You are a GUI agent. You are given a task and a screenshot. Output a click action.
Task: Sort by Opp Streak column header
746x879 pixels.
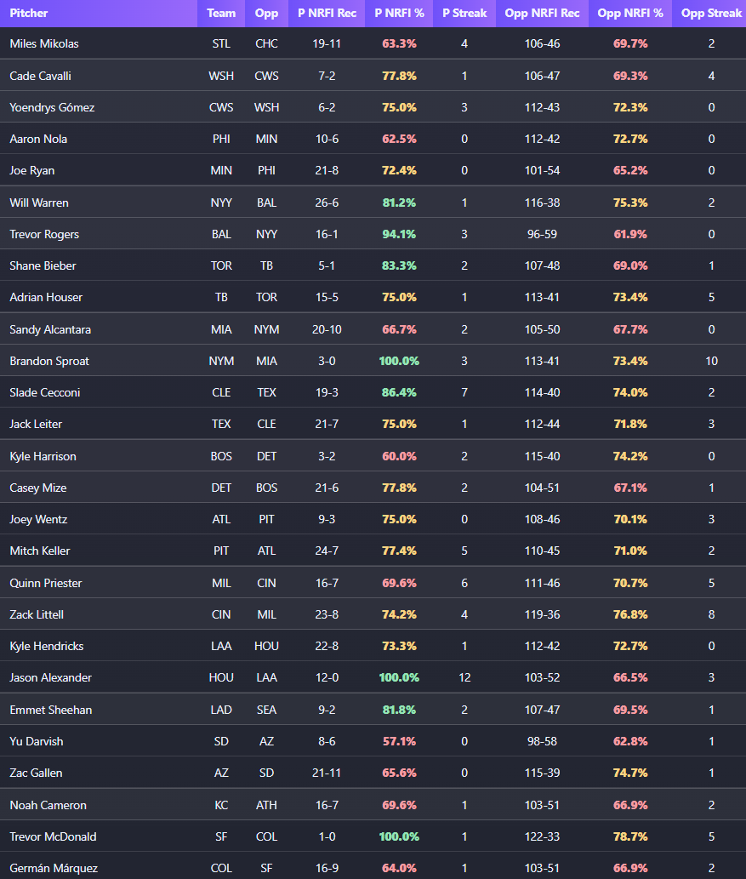(x=711, y=13)
